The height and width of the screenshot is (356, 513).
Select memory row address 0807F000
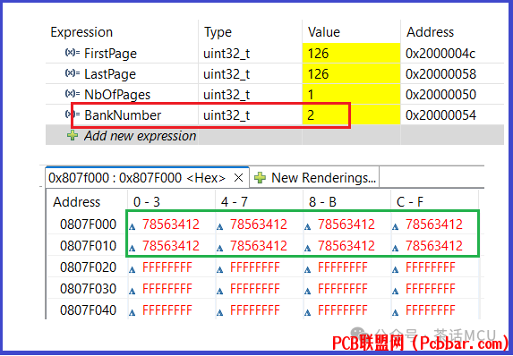(88, 225)
